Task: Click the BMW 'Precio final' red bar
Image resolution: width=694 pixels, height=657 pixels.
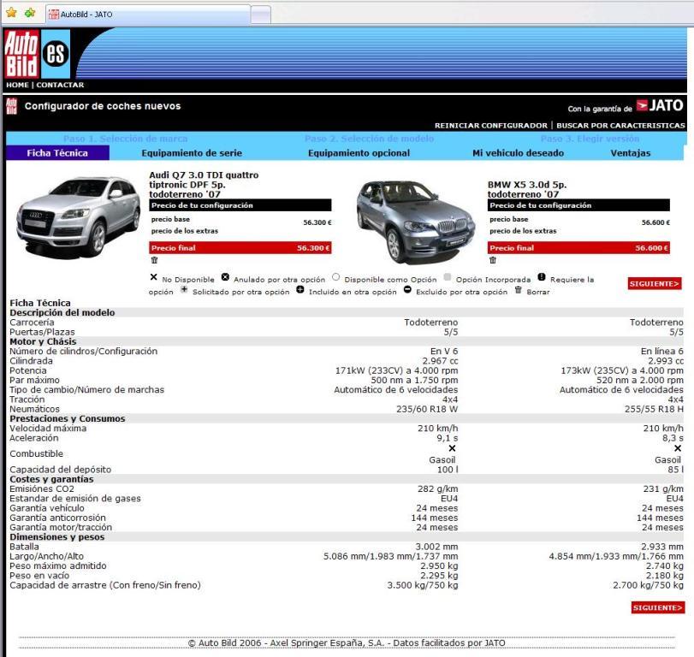Action: pos(579,248)
